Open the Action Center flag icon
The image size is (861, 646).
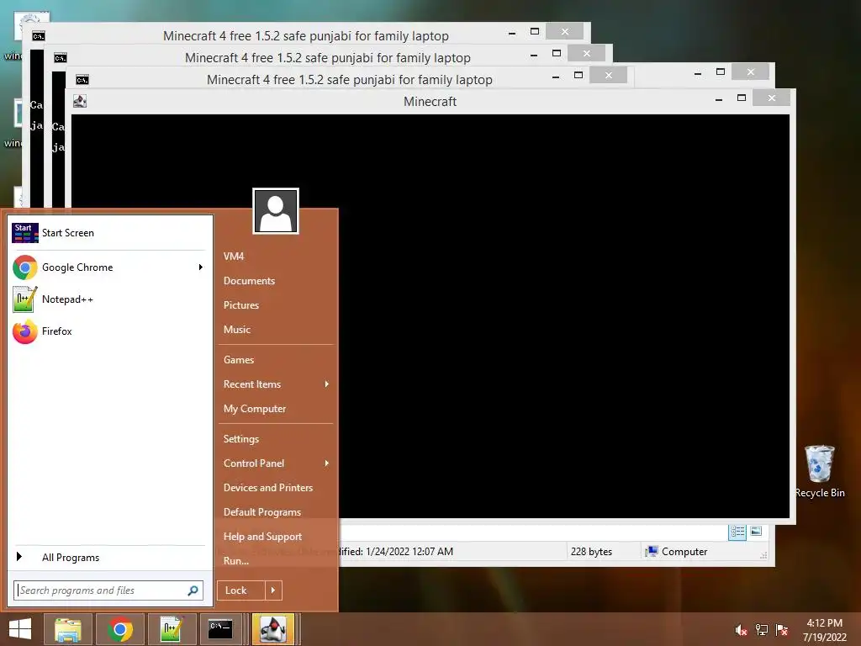[x=782, y=630]
